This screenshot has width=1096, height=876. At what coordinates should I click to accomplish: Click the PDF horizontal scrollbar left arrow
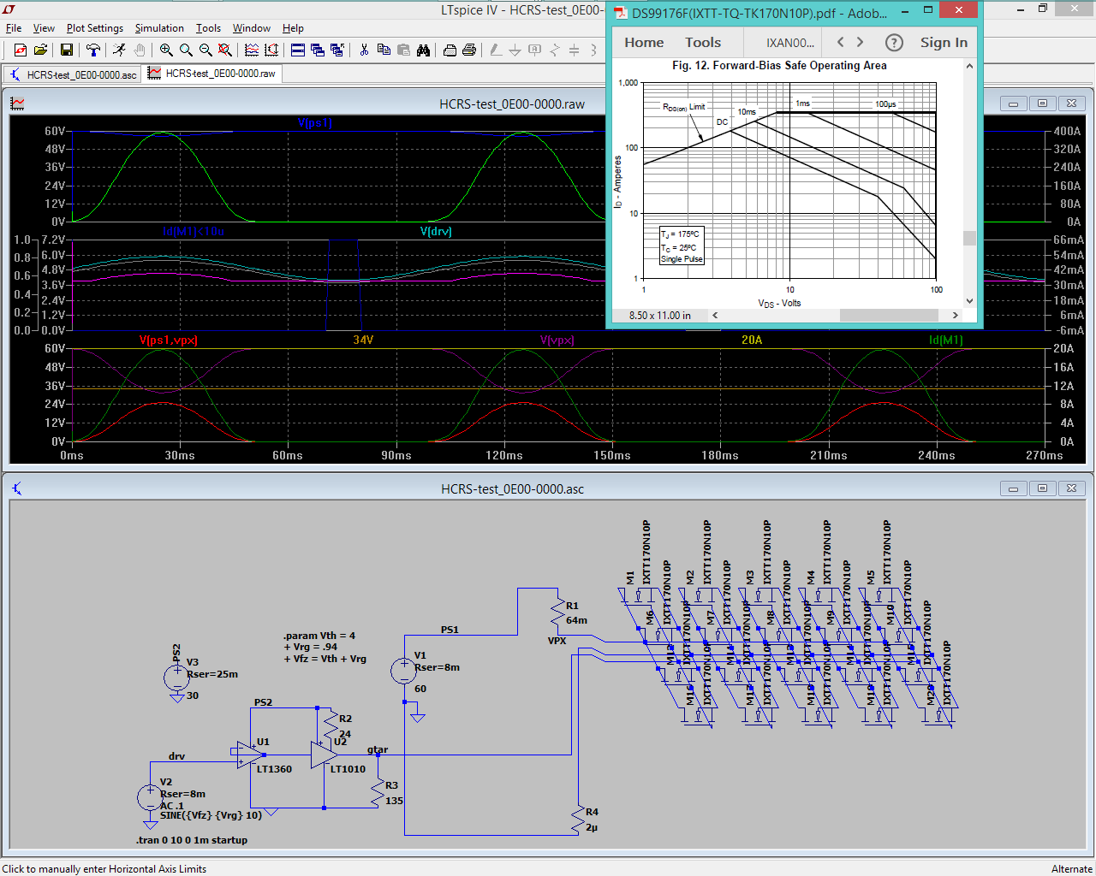click(715, 315)
